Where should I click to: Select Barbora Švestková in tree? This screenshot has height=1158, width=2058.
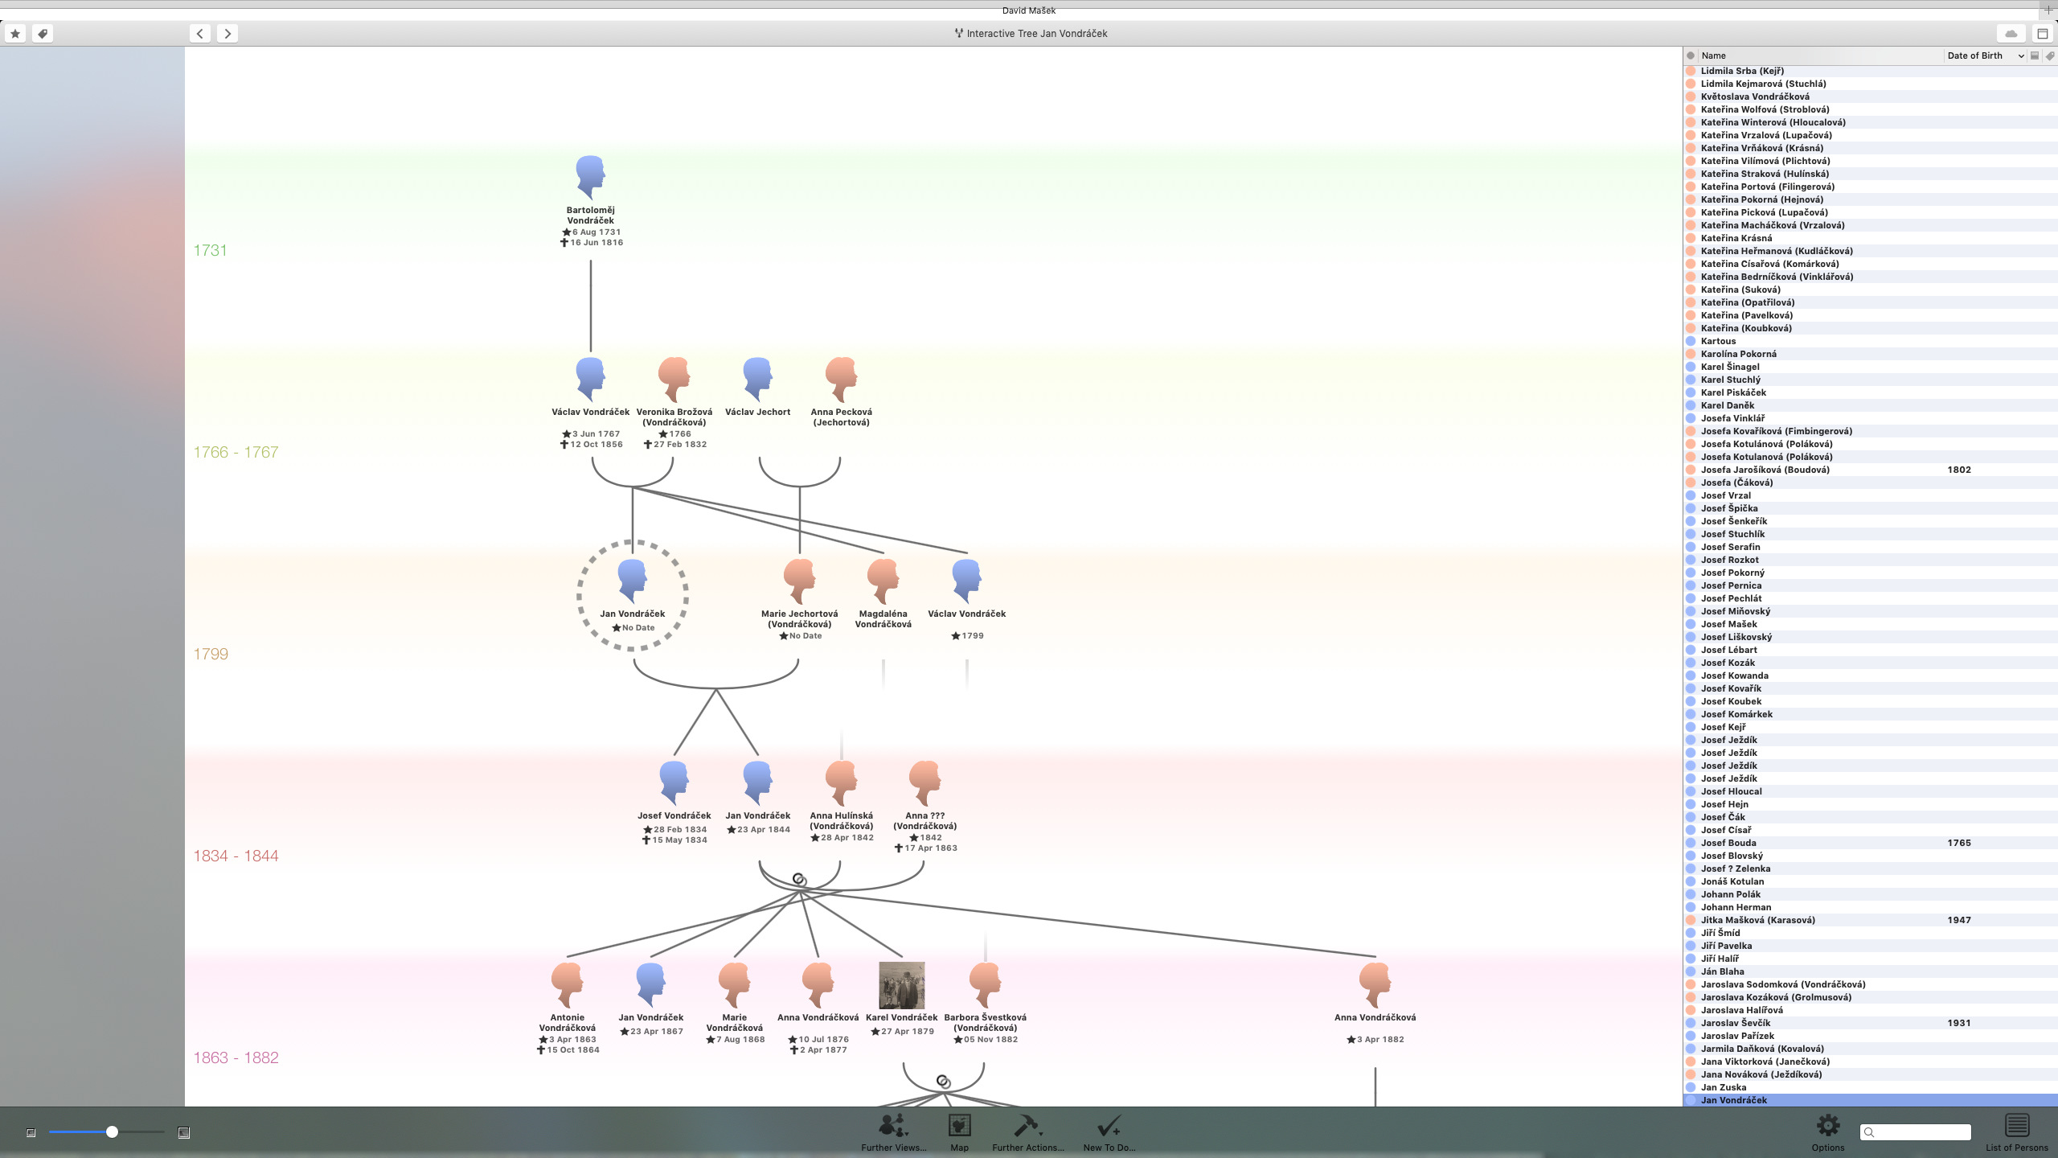point(985,1004)
